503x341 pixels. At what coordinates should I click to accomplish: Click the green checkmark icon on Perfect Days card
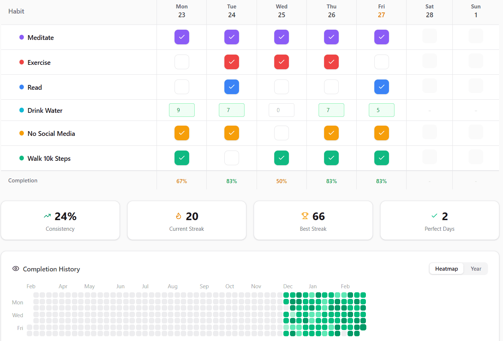coord(434,216)
